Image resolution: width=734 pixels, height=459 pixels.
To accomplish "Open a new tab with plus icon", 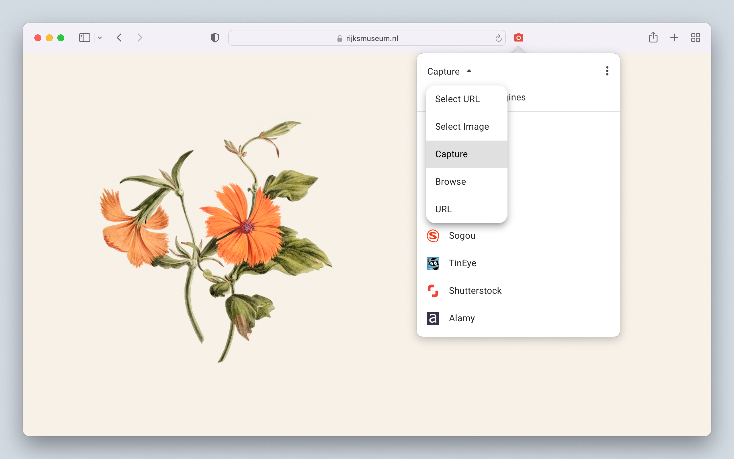I will click(x=674, y=38).
